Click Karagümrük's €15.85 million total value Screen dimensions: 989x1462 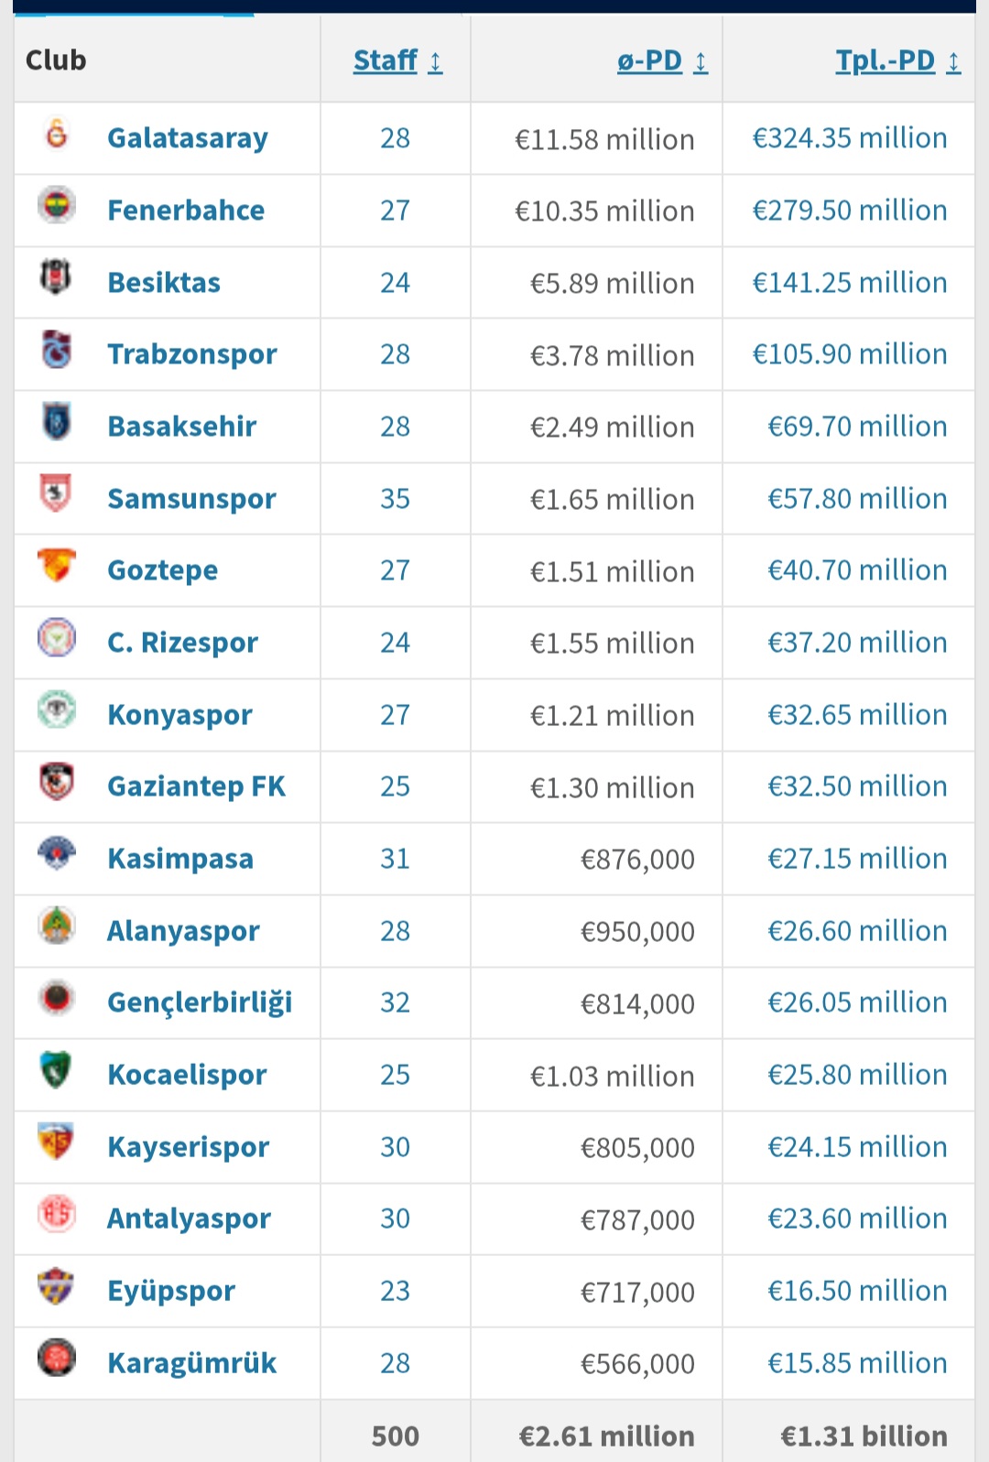(x=856, y=1363)
